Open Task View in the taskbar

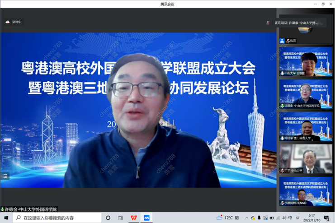click(120, 218)
